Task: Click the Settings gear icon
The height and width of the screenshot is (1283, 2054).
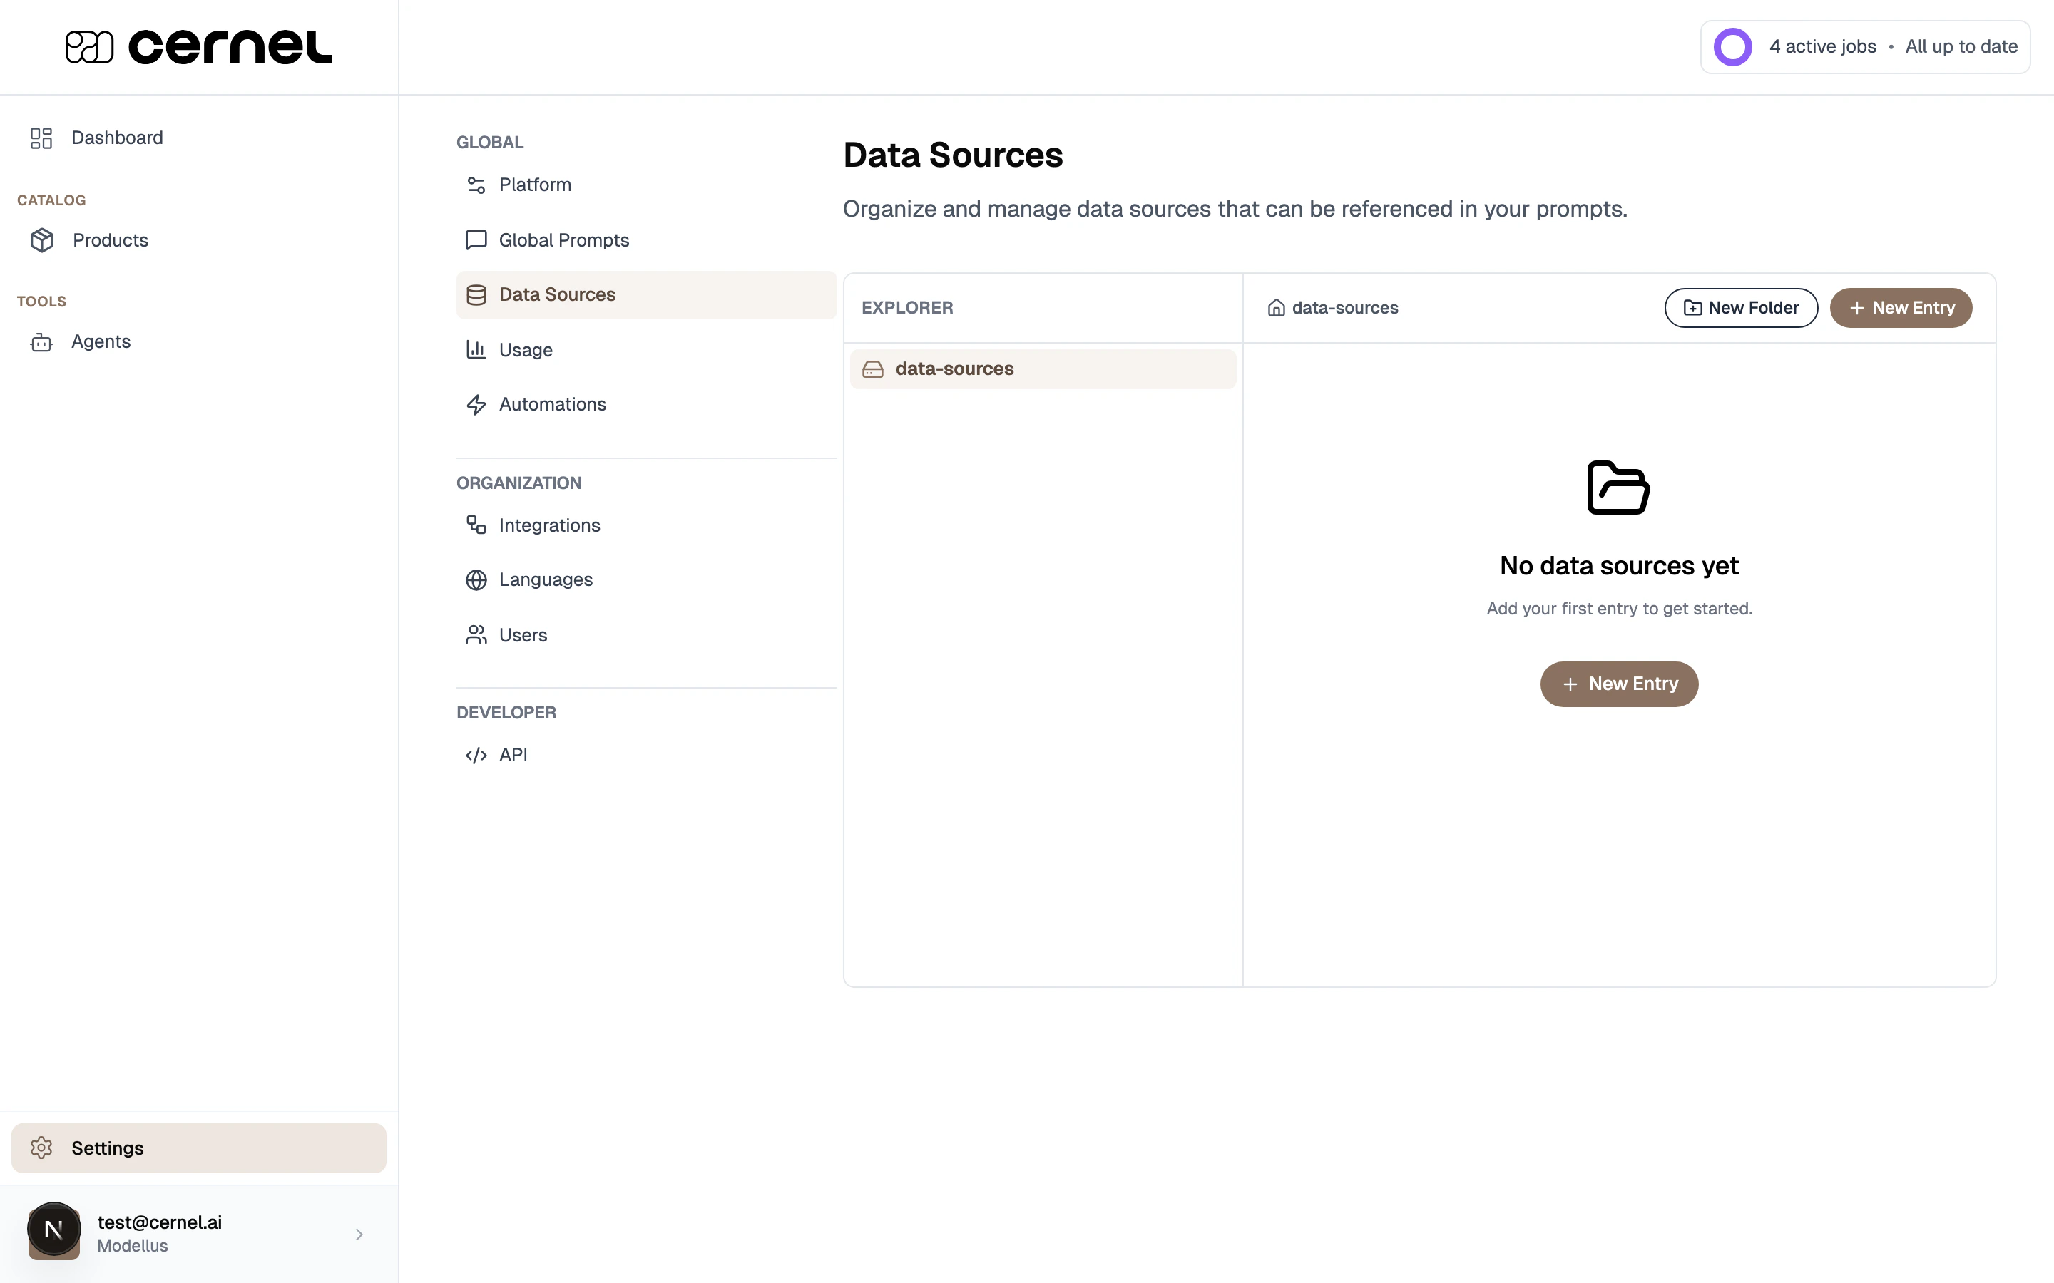Action: (41, 1148)
